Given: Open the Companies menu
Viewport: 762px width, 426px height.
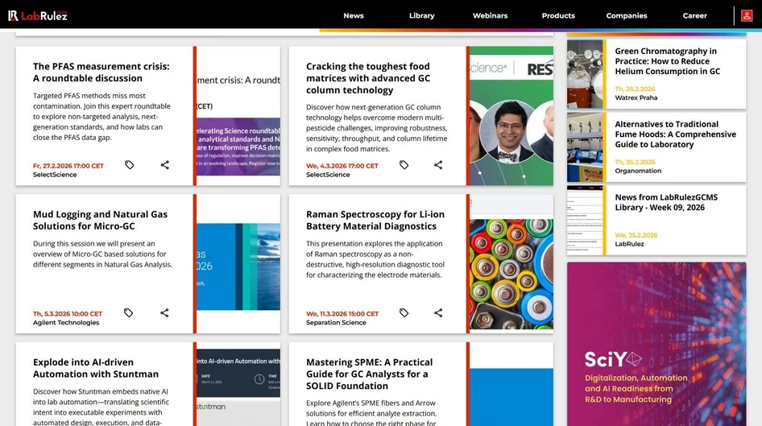Looking at the screenshot, I should 626,15.
